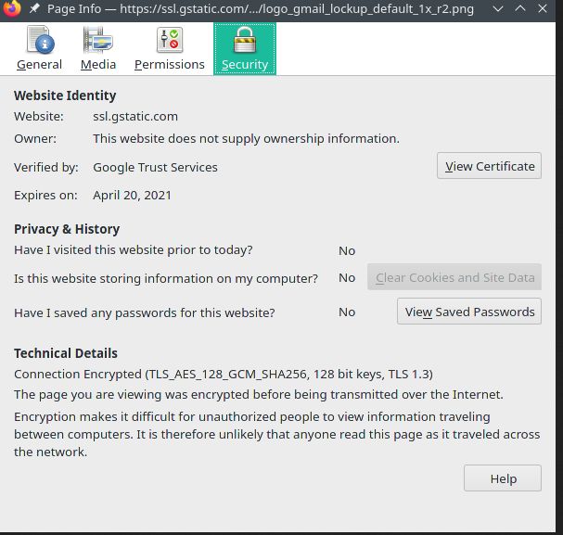563x535 pixels.
Task: Click the Permissions tab label
Action: click(x=170, y=65)
